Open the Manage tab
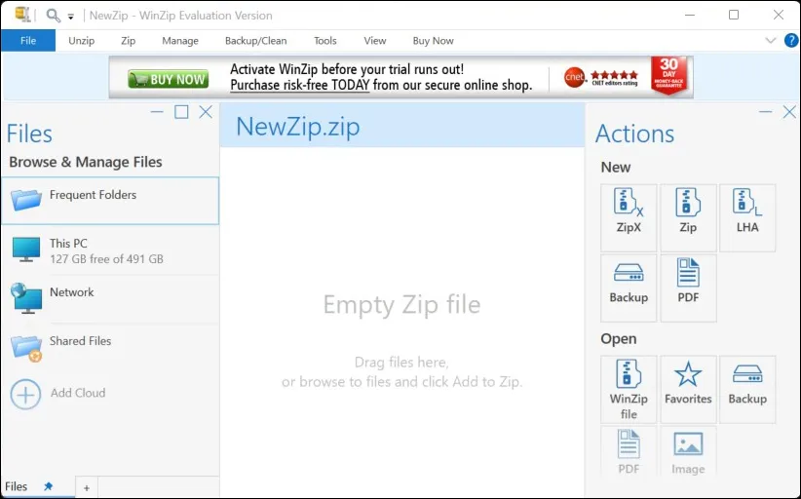Viewport: 801px width, 499px height. tap(180, 40)
